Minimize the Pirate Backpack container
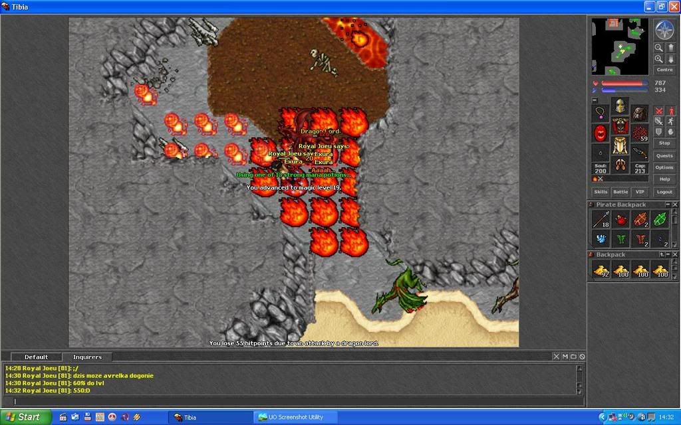Viewport: 681px width, 425px height. (668, 205)
